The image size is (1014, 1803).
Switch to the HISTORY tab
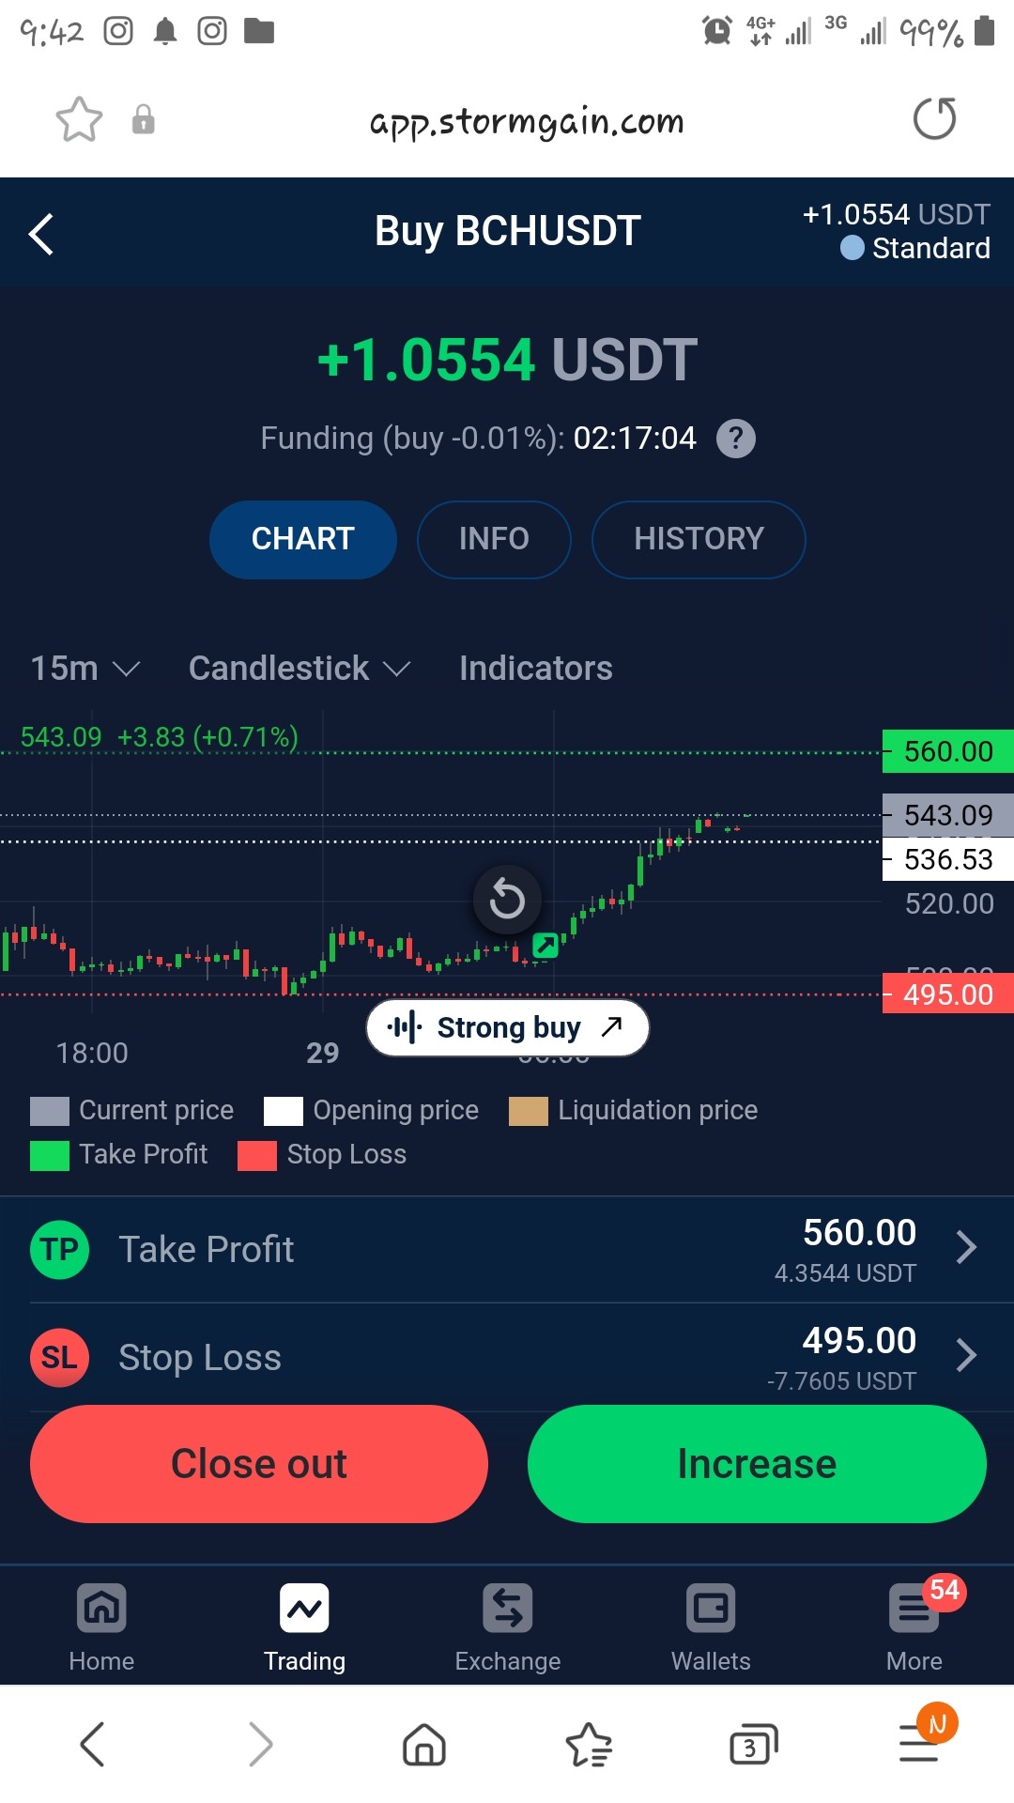[x=699, y=539]
